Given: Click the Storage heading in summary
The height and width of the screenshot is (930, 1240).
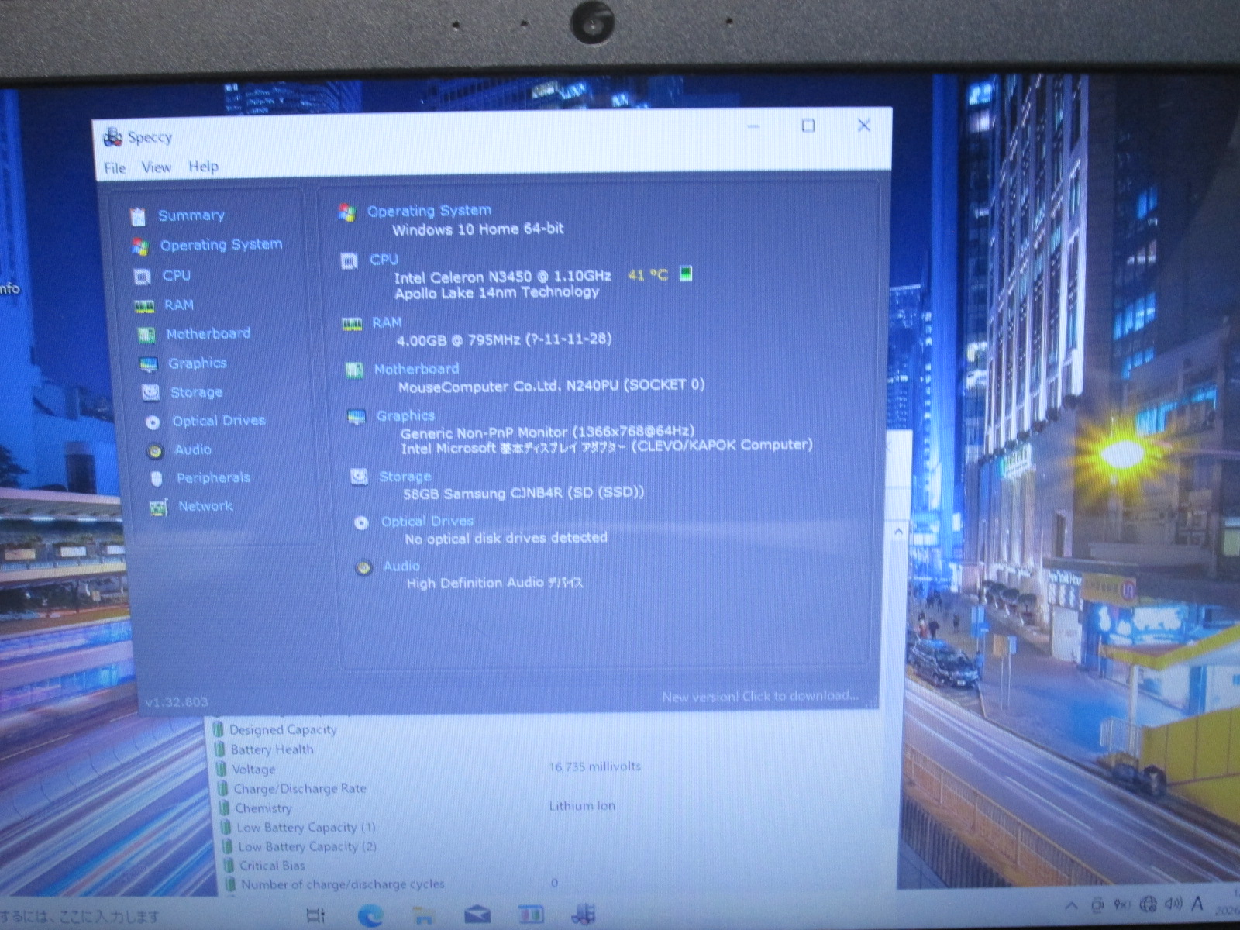Looking at the screenshot, I should pos(405,477).
